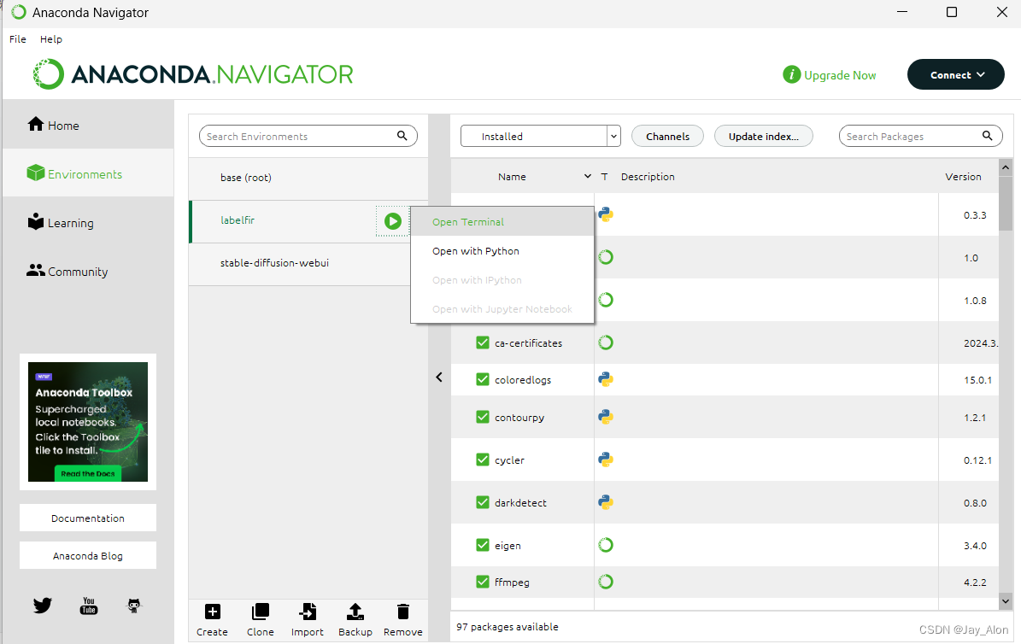
Task: Collapse the environments panel with left chevron
Action: (x=439, y=377)
